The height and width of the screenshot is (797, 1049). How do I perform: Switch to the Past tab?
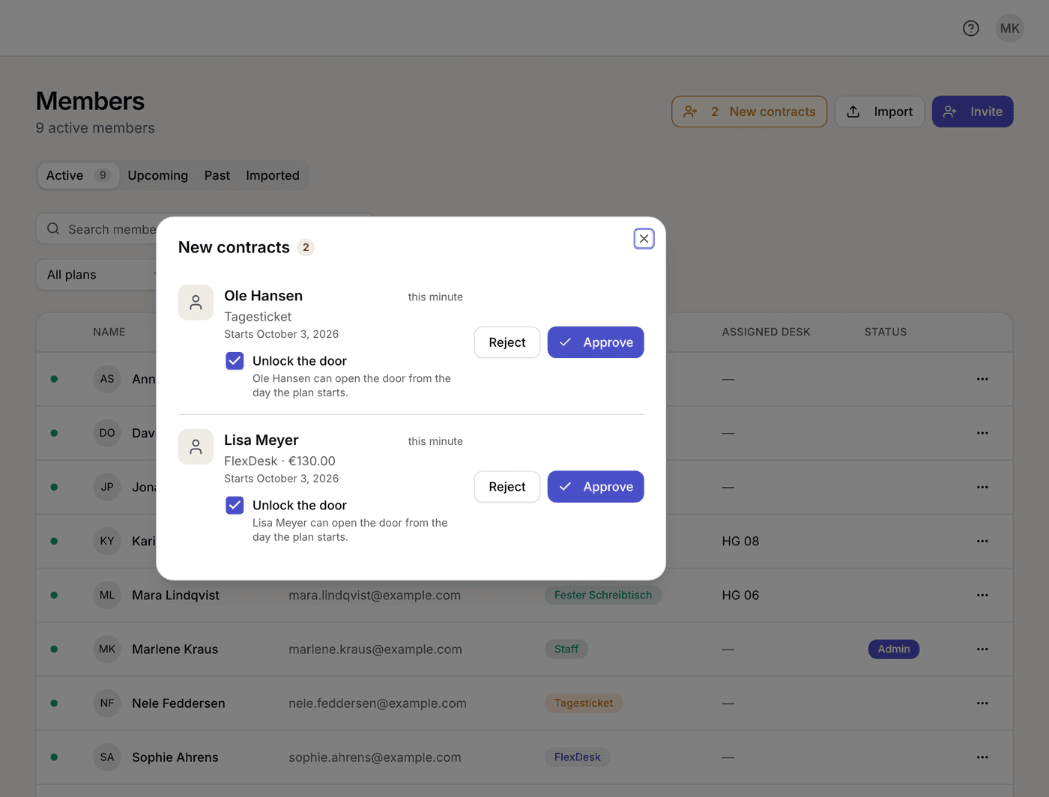[x=217, y=175]
